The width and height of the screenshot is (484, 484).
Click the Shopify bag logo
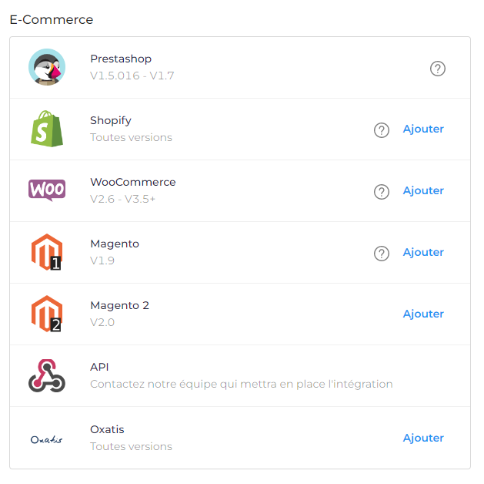pyautogui.click(x=47, y=129)
